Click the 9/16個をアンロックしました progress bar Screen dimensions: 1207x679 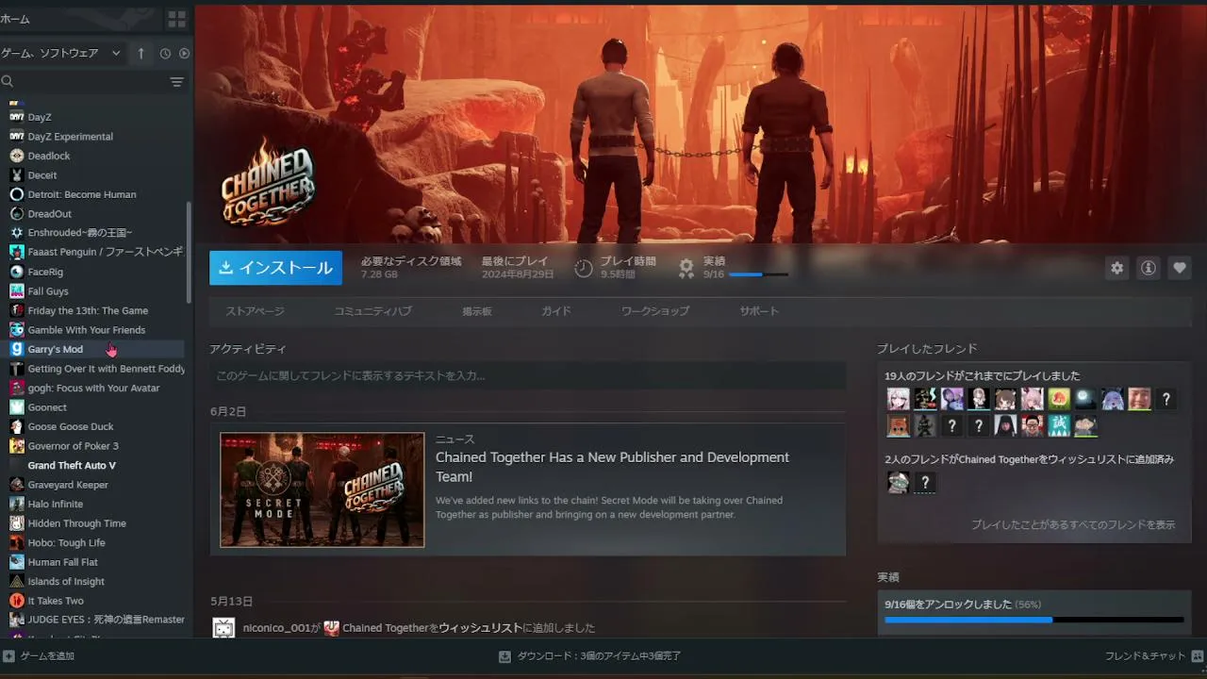pyautogui.click(x=1033, y=620)
